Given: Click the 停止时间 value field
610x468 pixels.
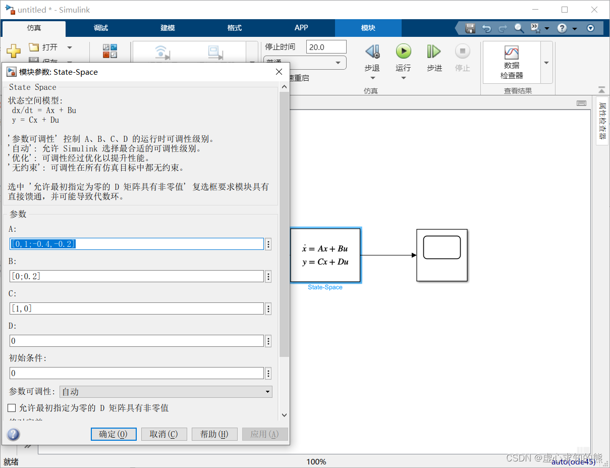Looking at the screenshot, I should click(326, 47).
